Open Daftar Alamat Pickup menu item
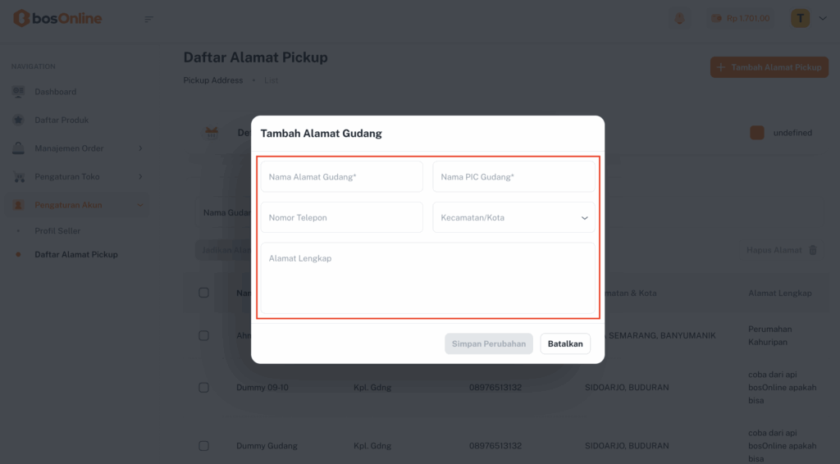 (76, 255)
